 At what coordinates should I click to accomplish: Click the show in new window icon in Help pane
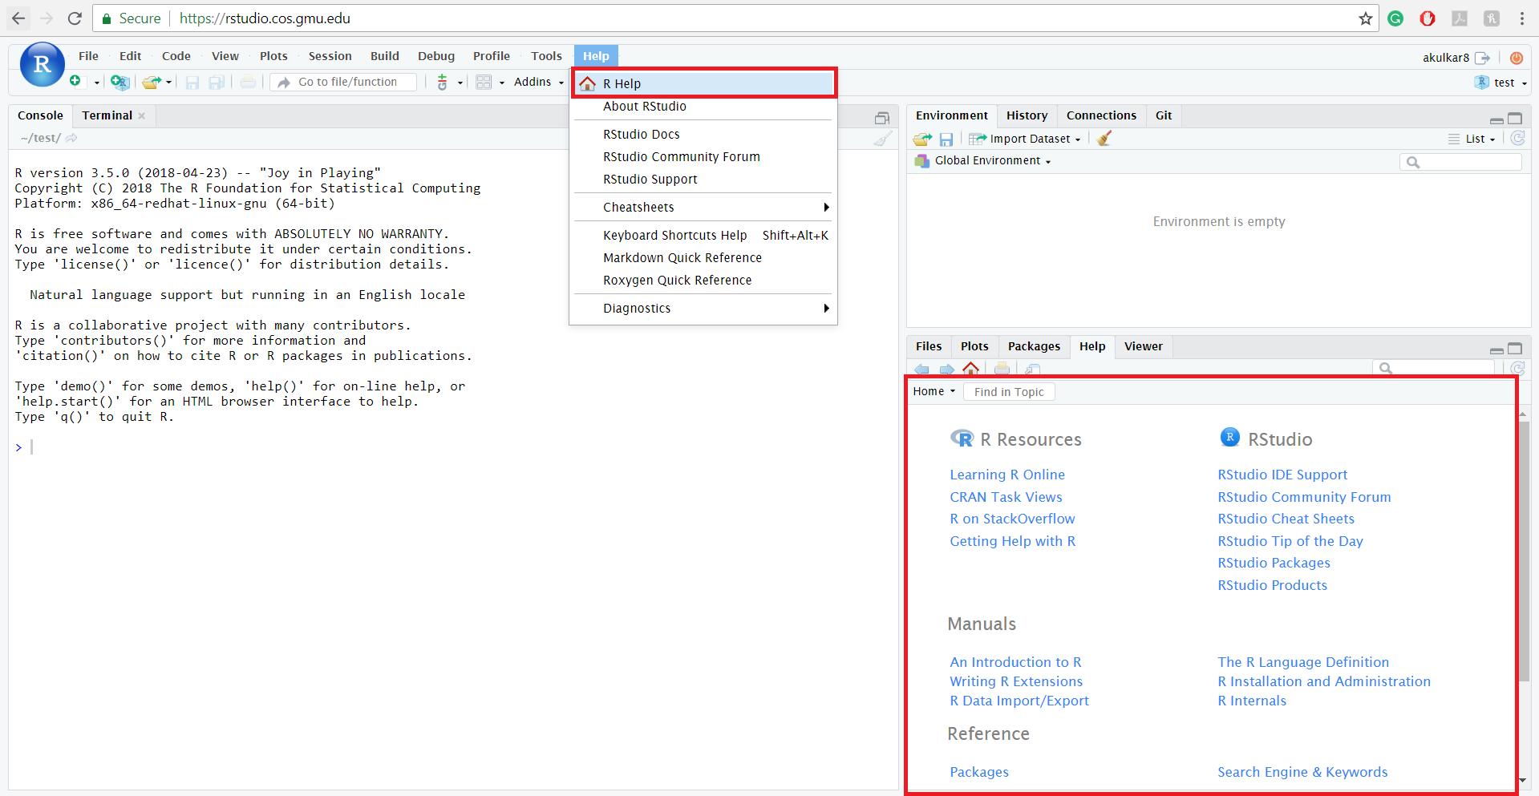(x=1033, y=370)
